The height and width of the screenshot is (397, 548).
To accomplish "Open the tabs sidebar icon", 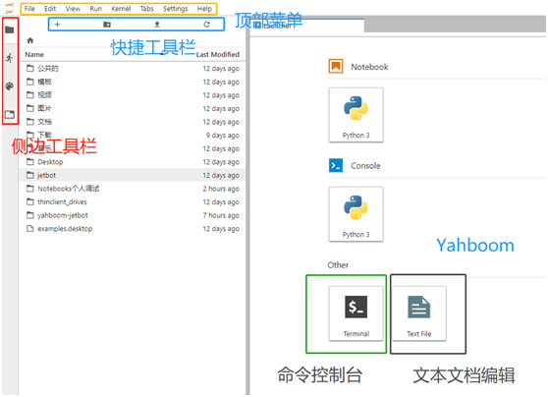I will [x=10, y=114].
